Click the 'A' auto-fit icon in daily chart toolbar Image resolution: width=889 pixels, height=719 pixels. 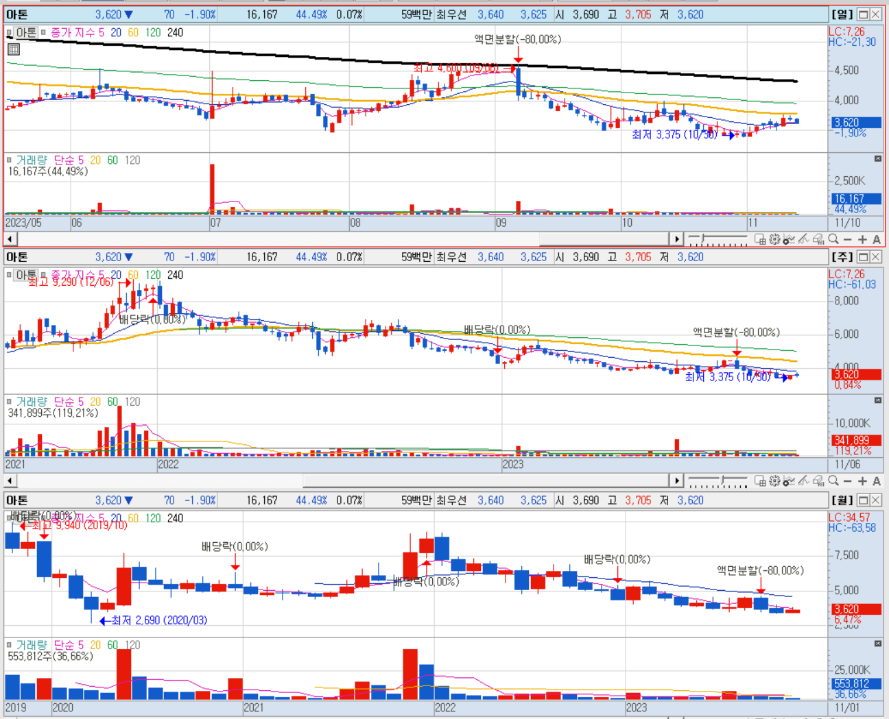(x=876, y=239)
